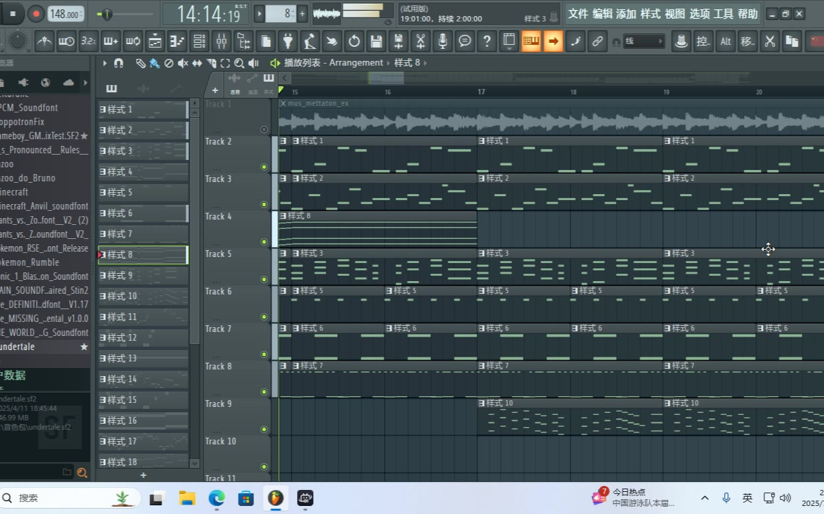Toggle the playlist snap magnet icon
This screenshot has height=514, width=824.
[119, 63]
